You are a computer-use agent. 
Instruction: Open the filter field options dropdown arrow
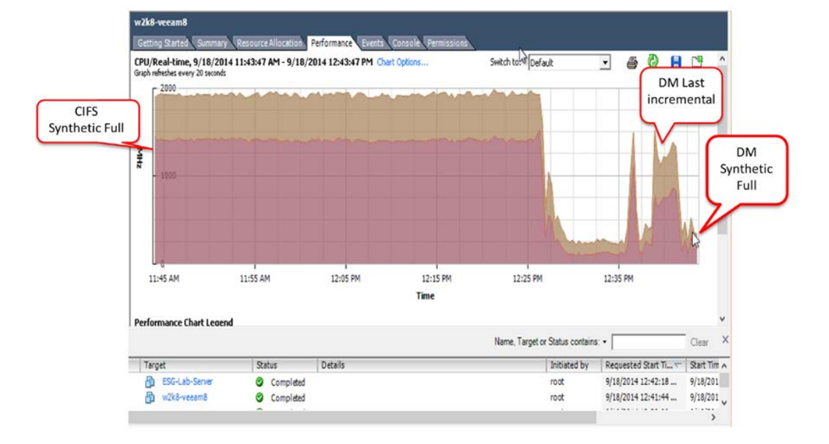pos(604,342)
